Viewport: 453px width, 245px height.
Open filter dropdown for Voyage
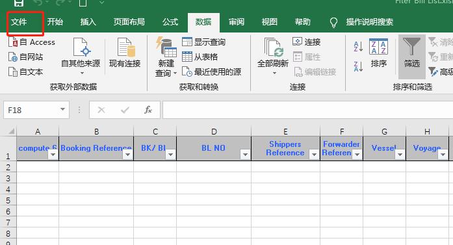point(443,155)
